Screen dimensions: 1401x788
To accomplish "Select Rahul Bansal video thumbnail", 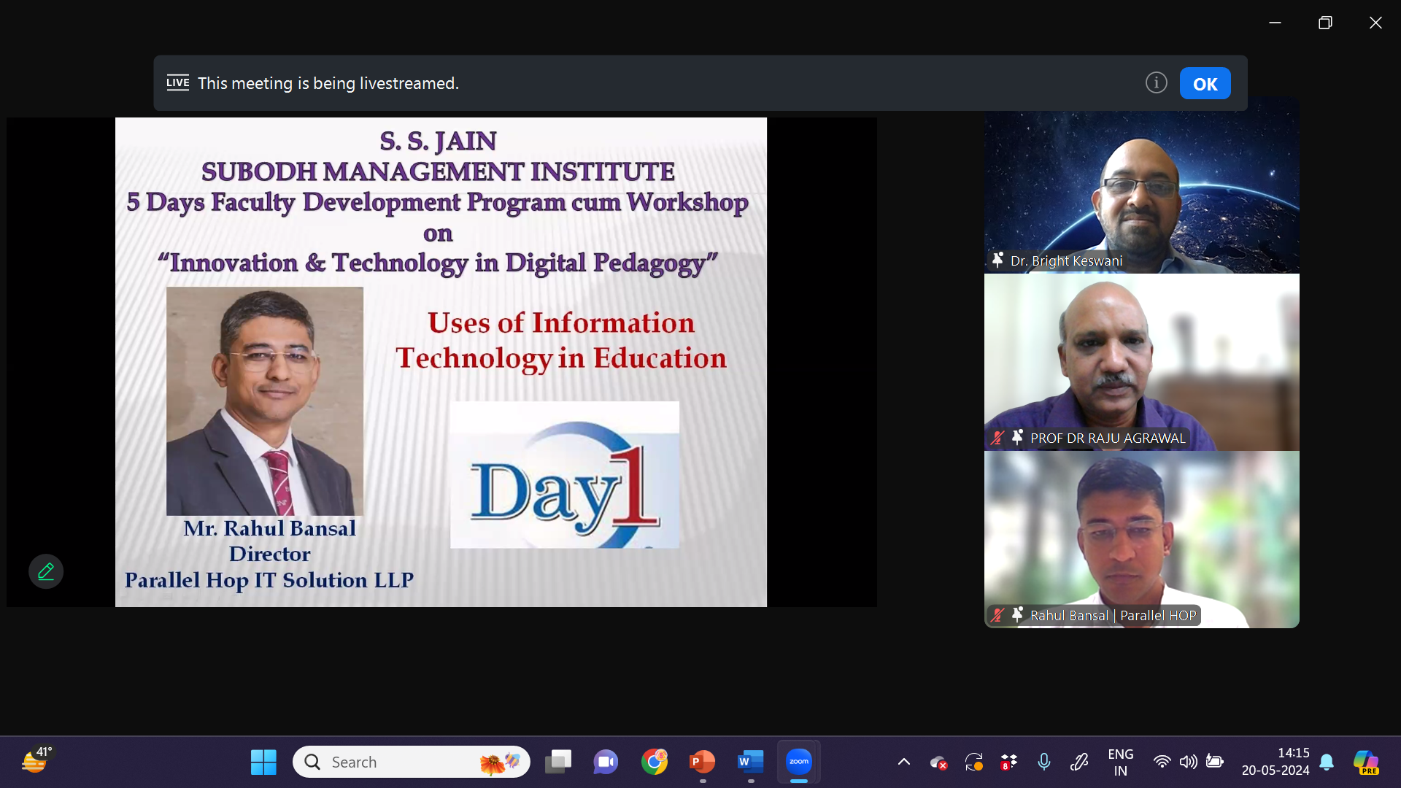I will (x=1141, y=533).
